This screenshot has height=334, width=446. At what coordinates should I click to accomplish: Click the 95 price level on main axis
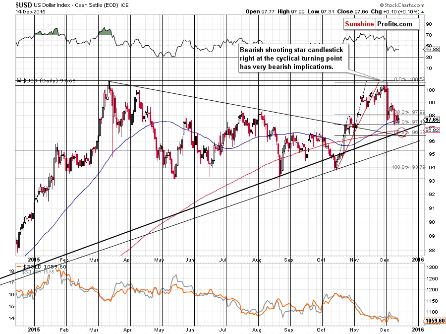click(432, 154)
